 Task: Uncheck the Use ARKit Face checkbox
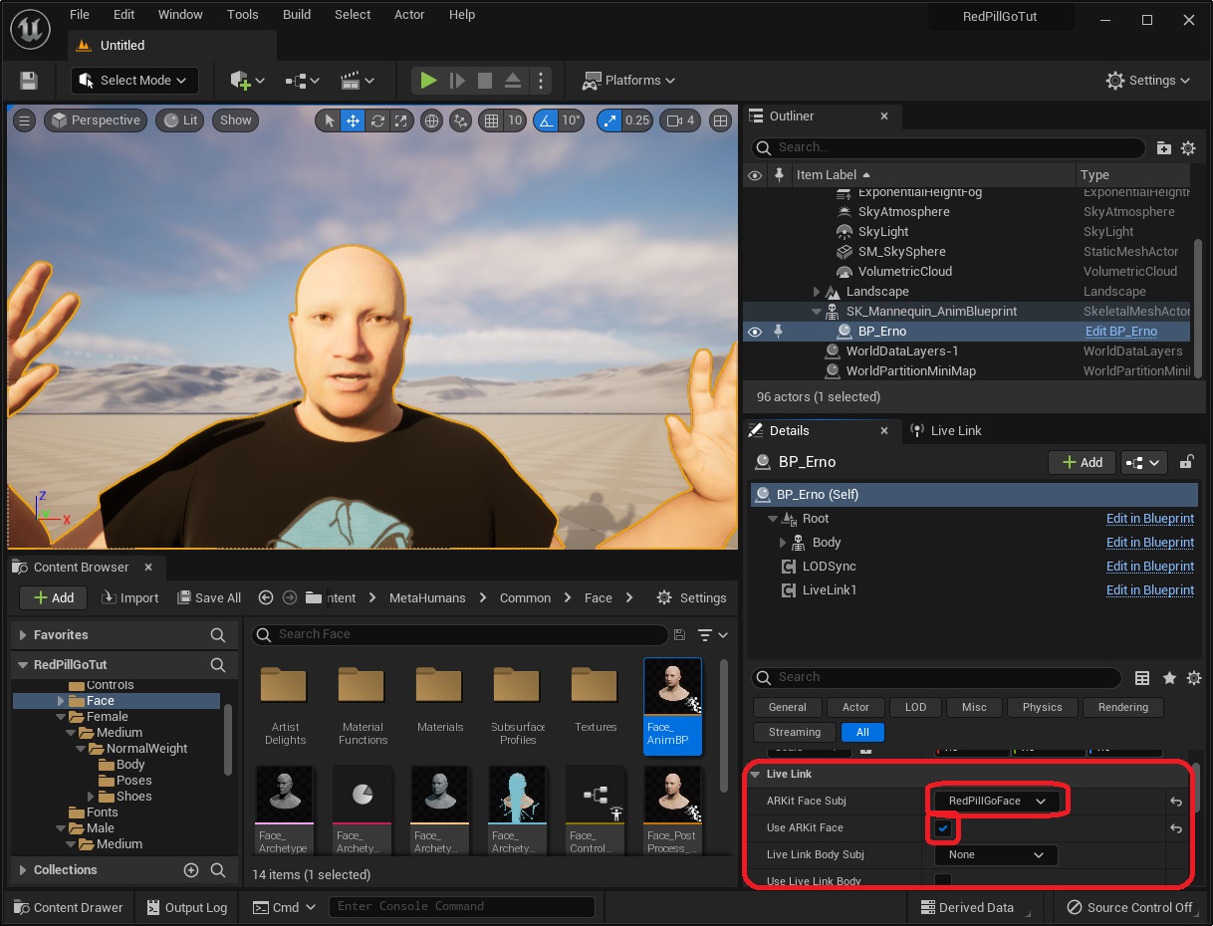pos(942,828)
